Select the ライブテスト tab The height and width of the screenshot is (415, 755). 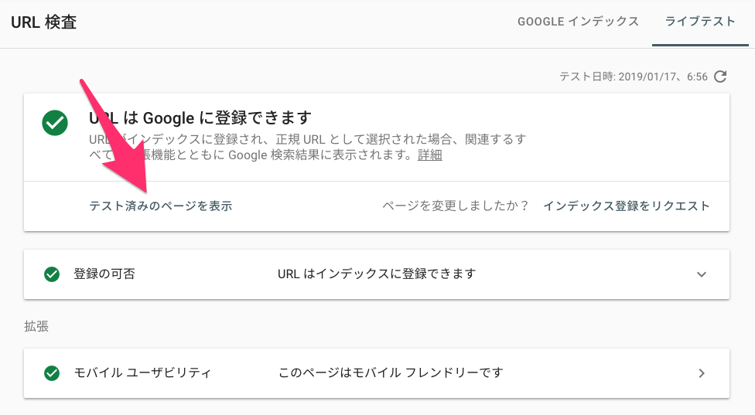700,22
